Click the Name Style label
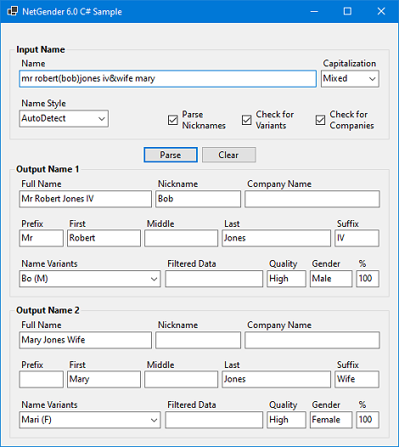This screenshot has height=447, width=399. click(43, 103)
